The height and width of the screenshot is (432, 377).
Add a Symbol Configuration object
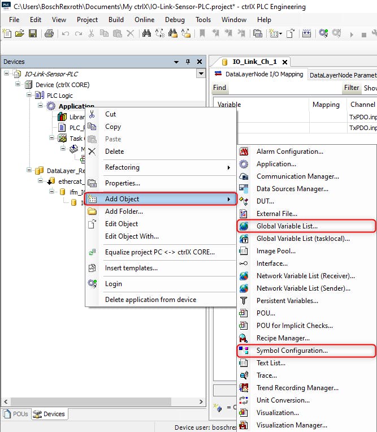307,351
